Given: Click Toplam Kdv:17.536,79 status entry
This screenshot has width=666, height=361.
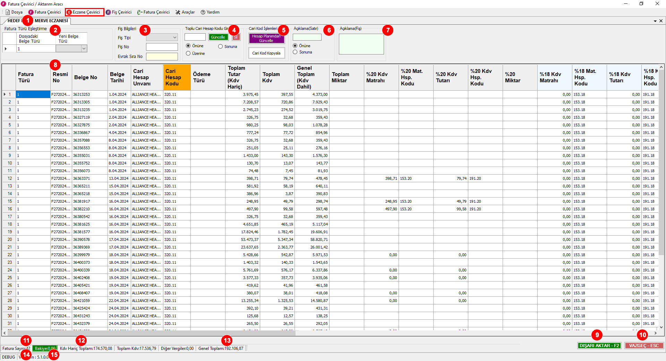Looking at the screenshot, I should coord(137,349).
